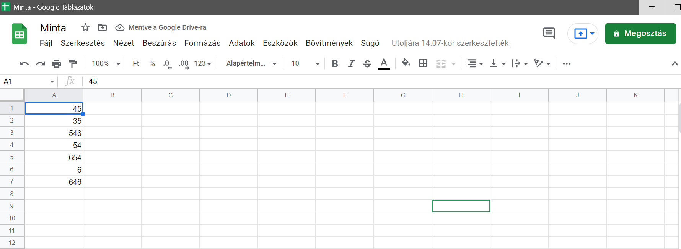Viewport: 681px width, 249px height.
Task: Star the Minta document
Action: (x=85, y=27)
